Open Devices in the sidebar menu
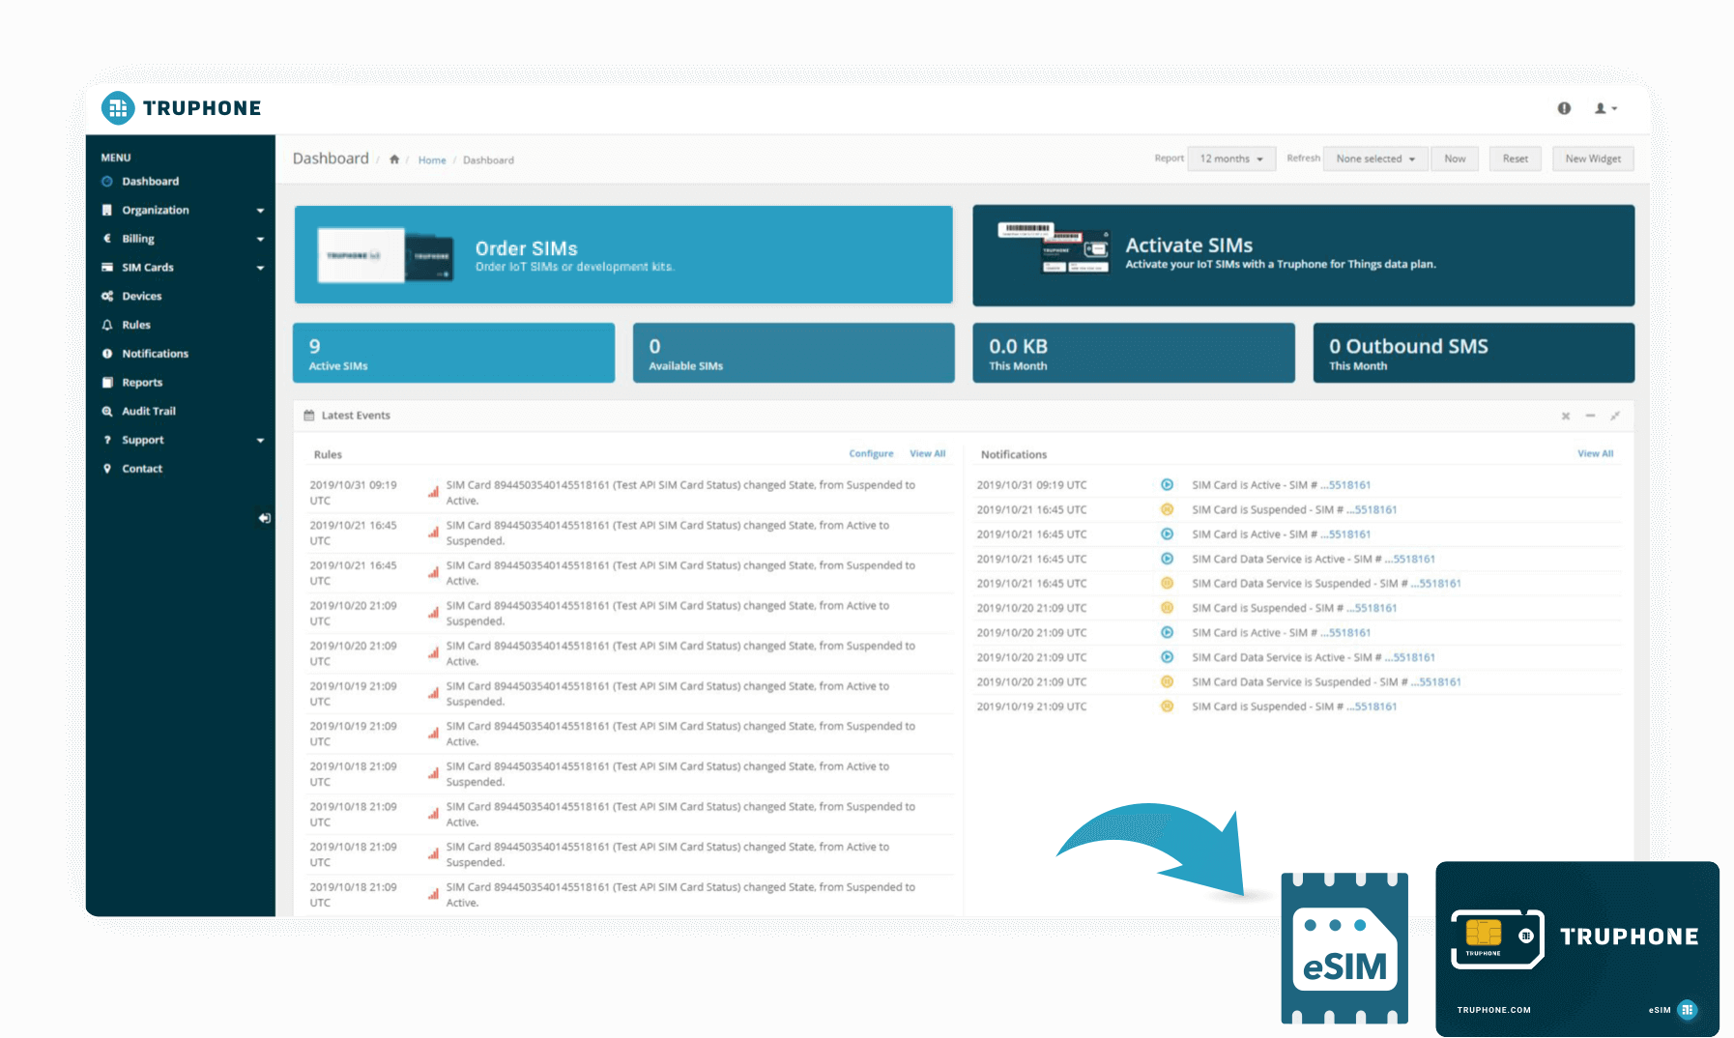The height and width of the screenshot is (1038, 1734). (x=141, y=297)
